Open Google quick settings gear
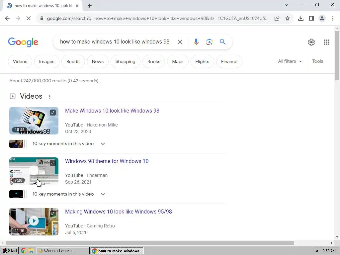This screenshot has width=340, height=255. [x=311, y=42]
